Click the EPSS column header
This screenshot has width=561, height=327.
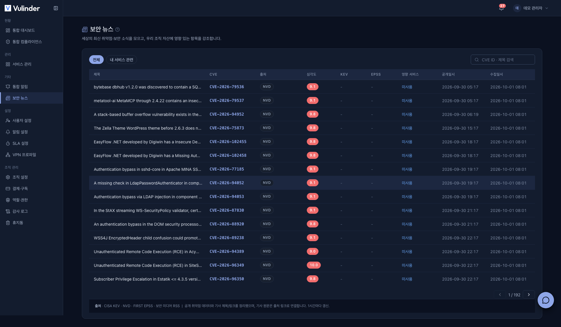pyautogui.click(x=376, y=74)
